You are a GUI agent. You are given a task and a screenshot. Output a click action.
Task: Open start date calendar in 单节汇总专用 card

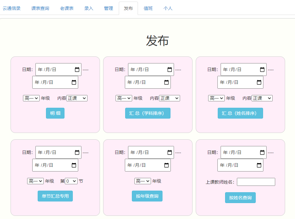(77, 152)
